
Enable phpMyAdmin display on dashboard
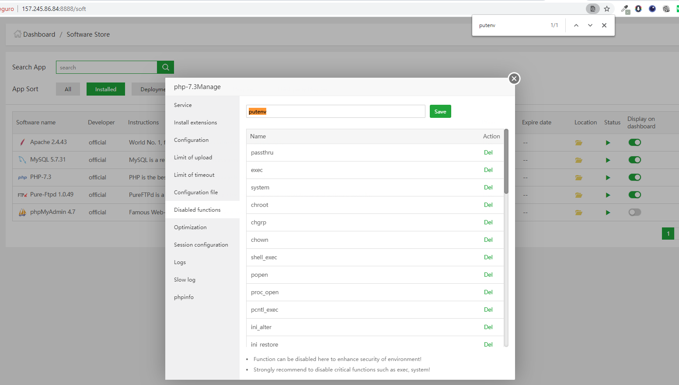coord(634,212)
